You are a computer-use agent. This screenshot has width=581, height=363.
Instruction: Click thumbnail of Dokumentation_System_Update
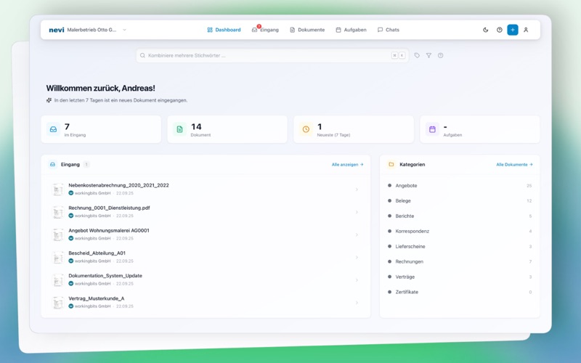(58, 280)
